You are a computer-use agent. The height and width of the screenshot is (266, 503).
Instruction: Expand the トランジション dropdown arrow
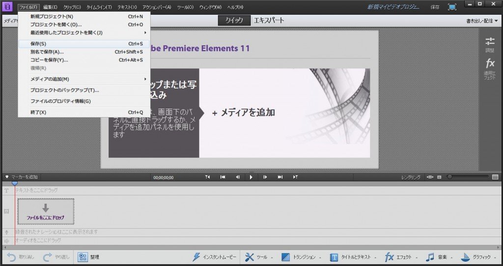click(x=320, y=258)
